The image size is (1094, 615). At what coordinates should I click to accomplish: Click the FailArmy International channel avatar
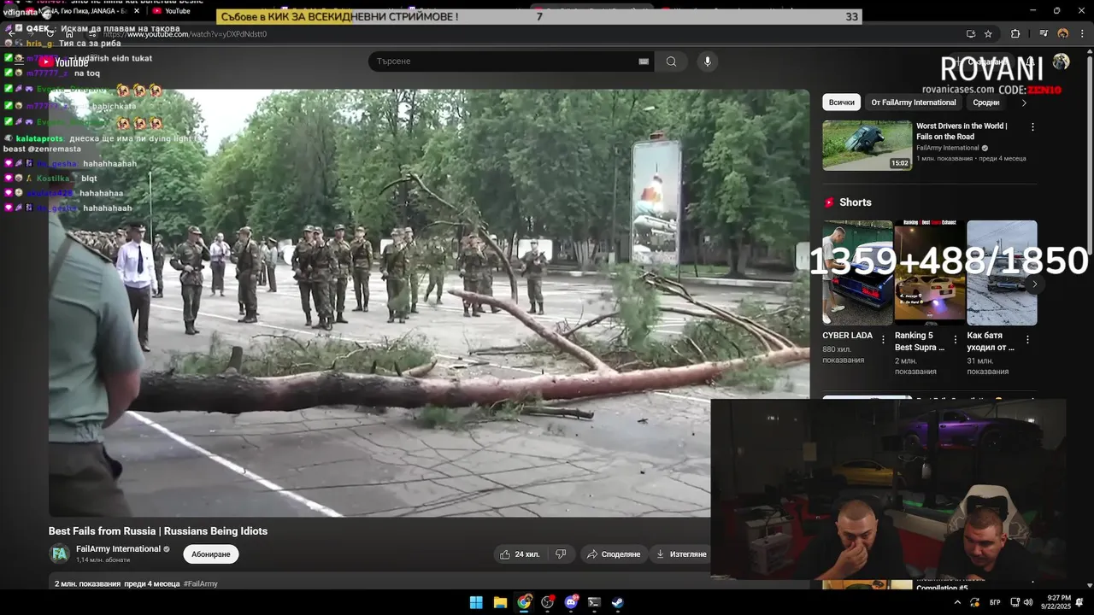coord(60,553)
